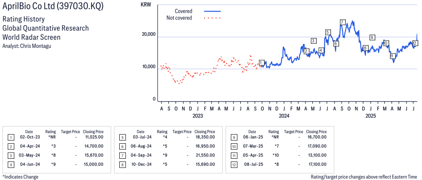Click the date 03-Jul-24
Viewport: 422px width, 180px height.
tap(142, 137)
